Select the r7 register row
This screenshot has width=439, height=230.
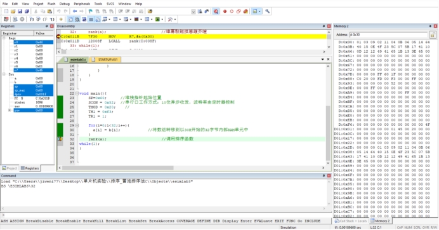34,70
